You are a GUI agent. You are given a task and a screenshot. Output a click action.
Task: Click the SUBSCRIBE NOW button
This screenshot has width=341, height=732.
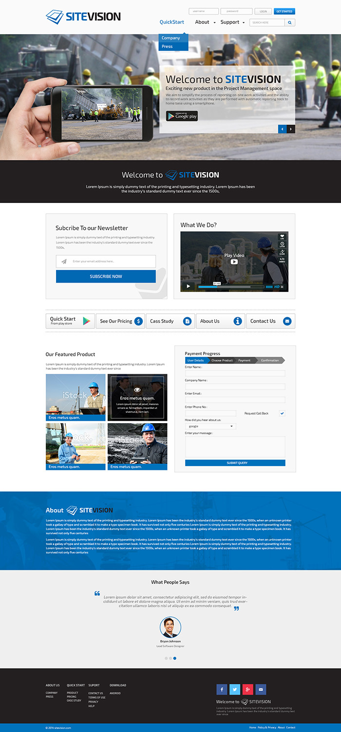coord(106,277)
